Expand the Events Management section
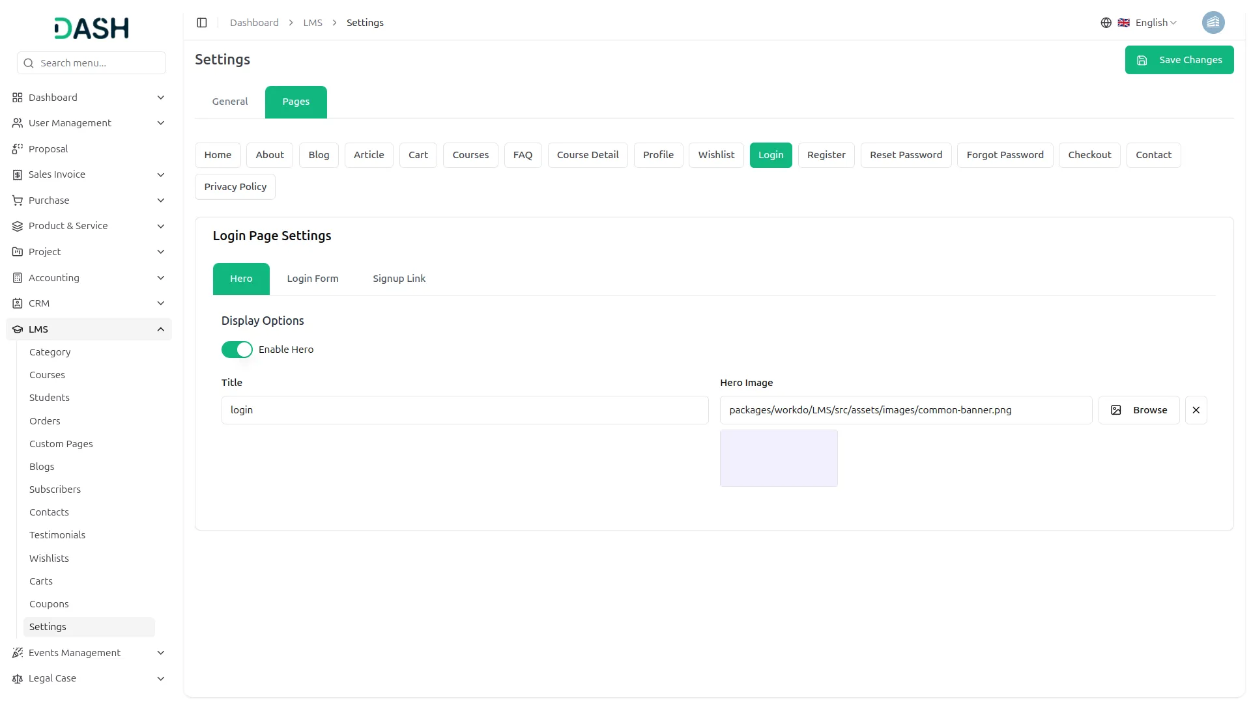The height and width of the screenshot is (703, 1251). click(160, 653)
